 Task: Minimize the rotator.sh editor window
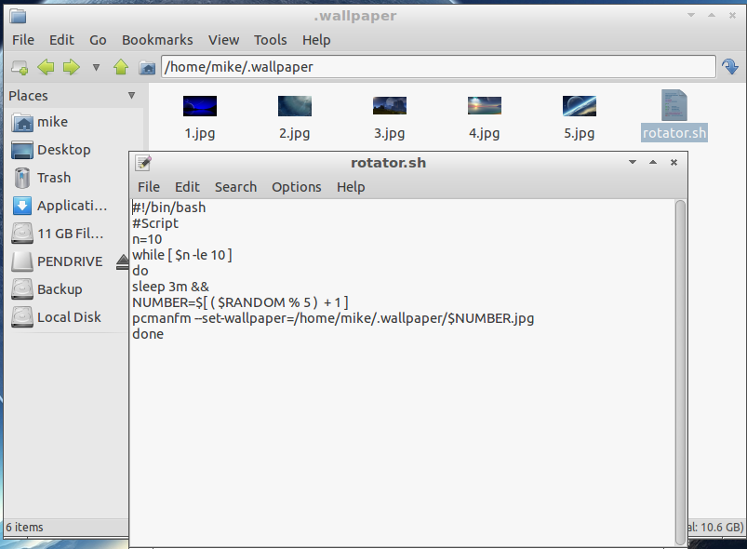(633, 162)
